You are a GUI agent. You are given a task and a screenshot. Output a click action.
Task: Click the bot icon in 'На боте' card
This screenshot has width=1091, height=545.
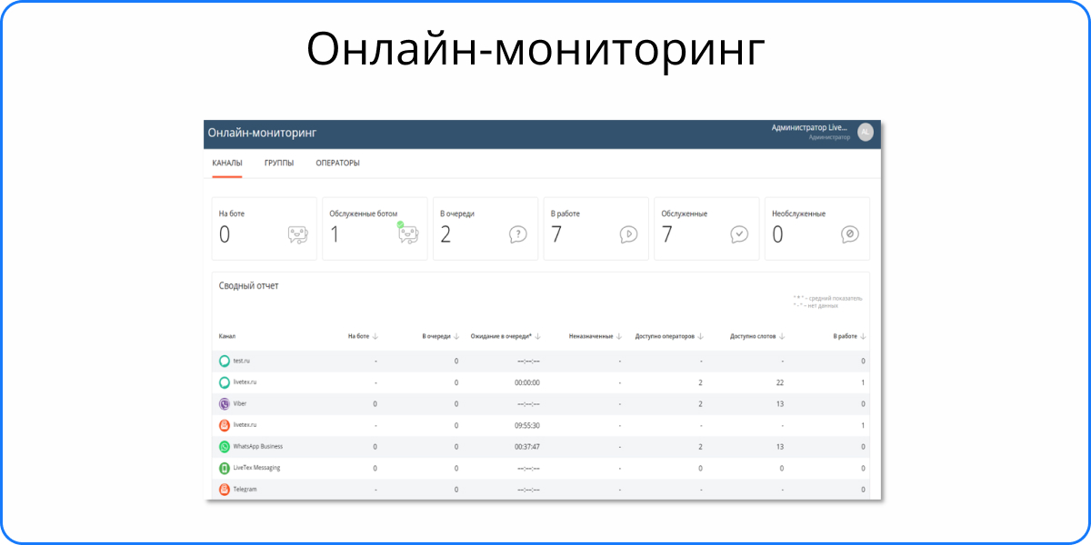pos(297,234)
